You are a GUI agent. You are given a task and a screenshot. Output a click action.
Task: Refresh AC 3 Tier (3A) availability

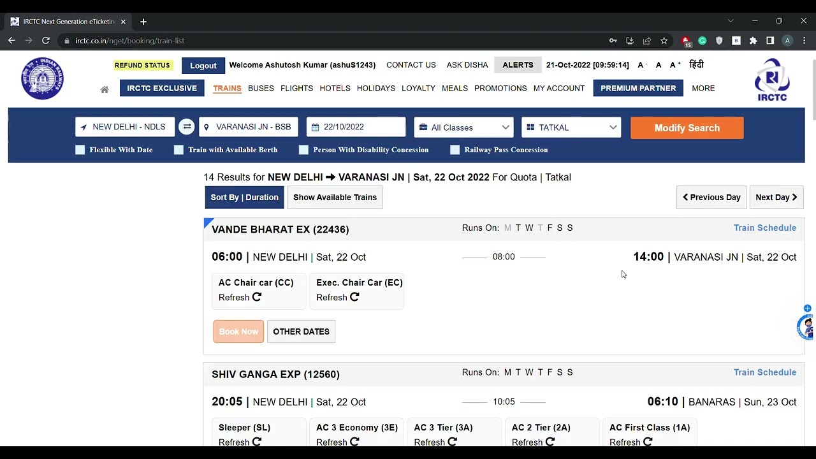[452, 442]
